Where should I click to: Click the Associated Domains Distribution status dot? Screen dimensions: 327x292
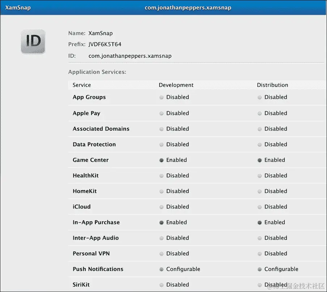(x=259, y=129)
